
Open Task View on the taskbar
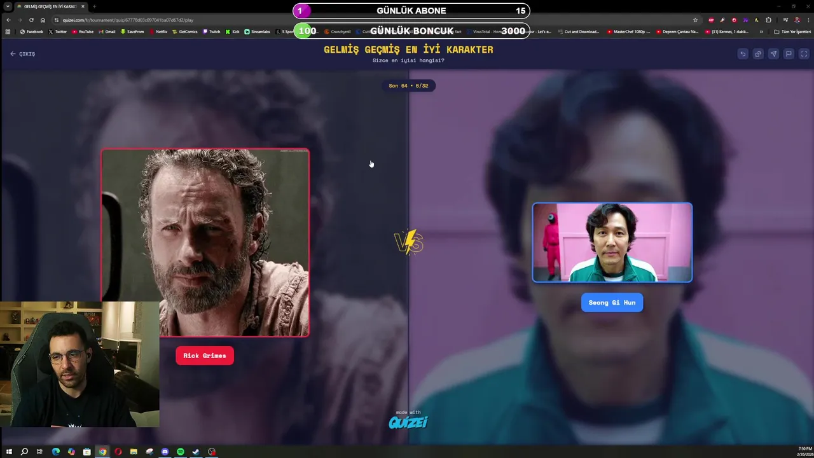(x=39, y=452)
